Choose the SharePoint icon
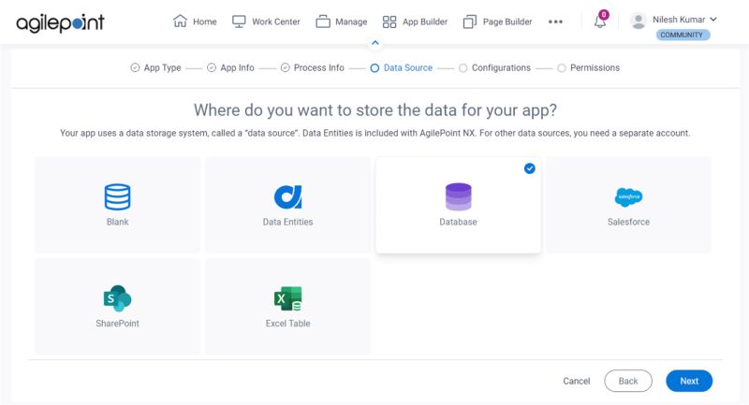The height and width of the screenshot is (405, 749). pos(117,298)
